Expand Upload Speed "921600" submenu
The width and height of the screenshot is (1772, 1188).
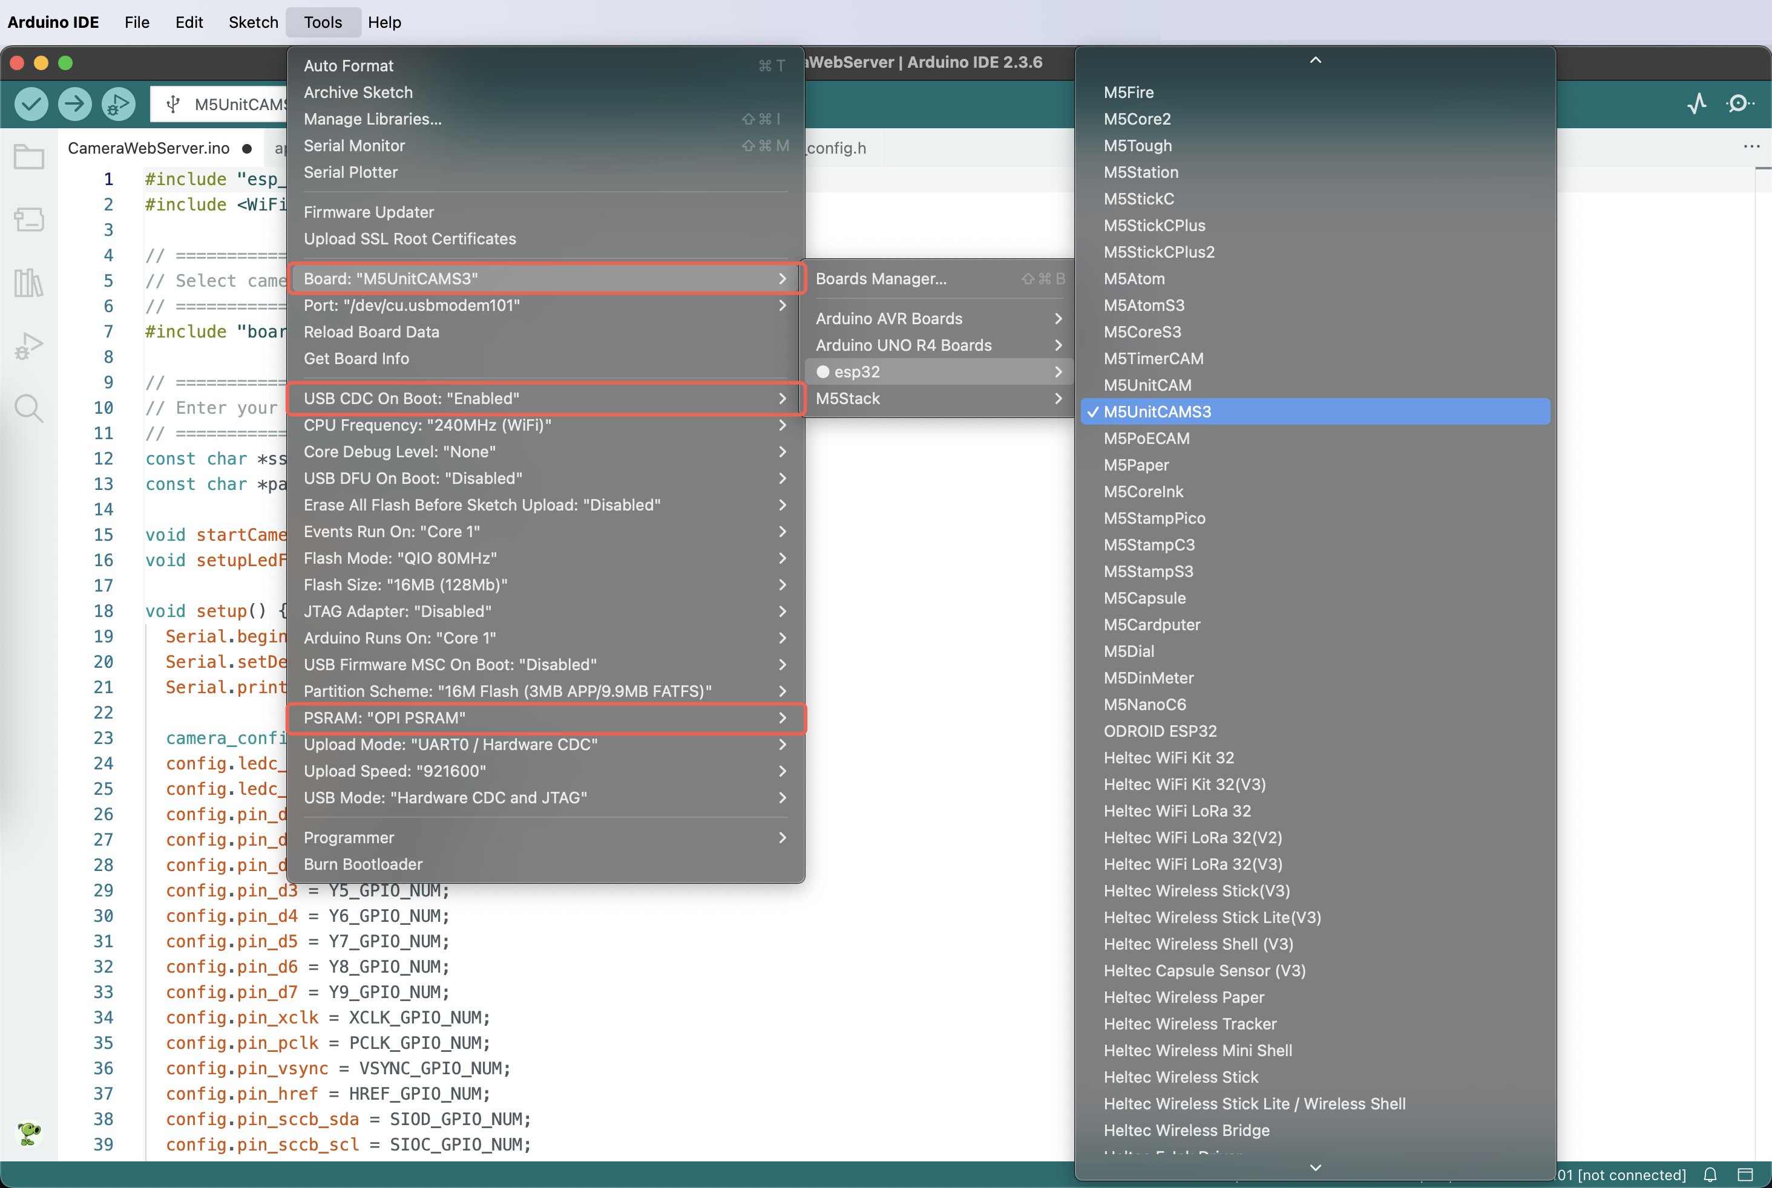[x=546, y=771]
